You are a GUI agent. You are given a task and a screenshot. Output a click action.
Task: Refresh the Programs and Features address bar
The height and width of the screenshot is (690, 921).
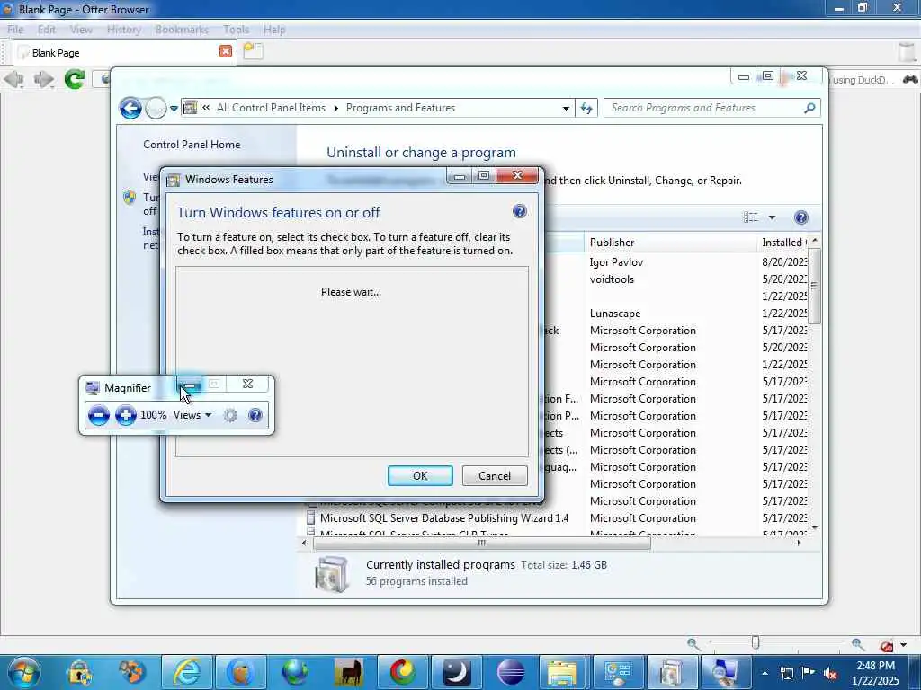586,108
